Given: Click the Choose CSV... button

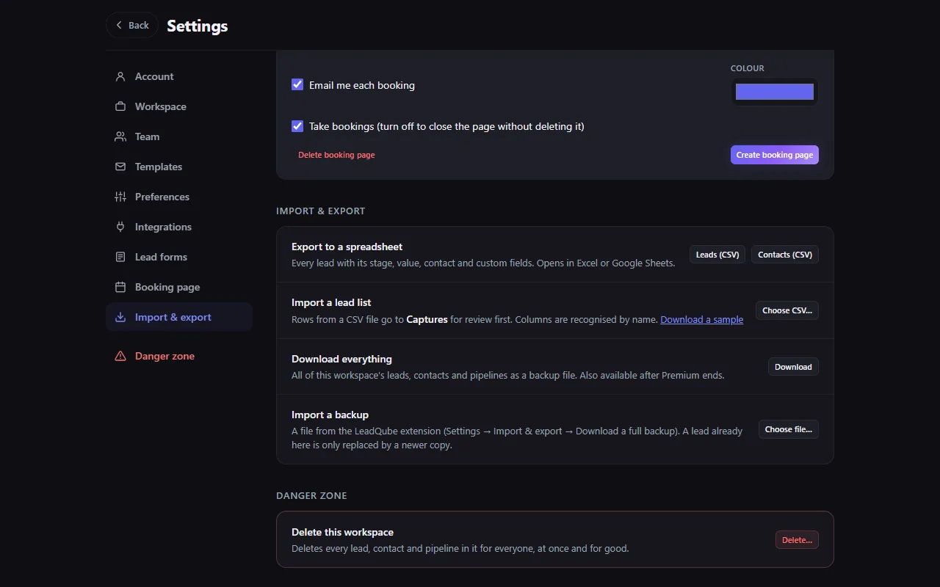Looking at the screenshot, I should [x=787, y=310].
